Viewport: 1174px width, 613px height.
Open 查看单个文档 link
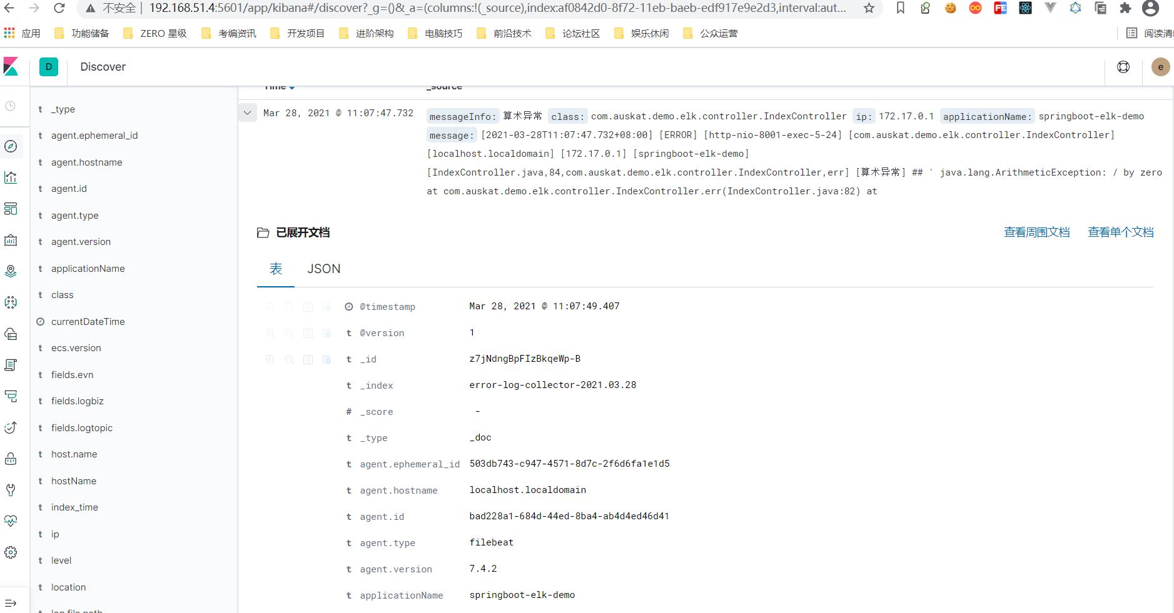[1121, 232]
